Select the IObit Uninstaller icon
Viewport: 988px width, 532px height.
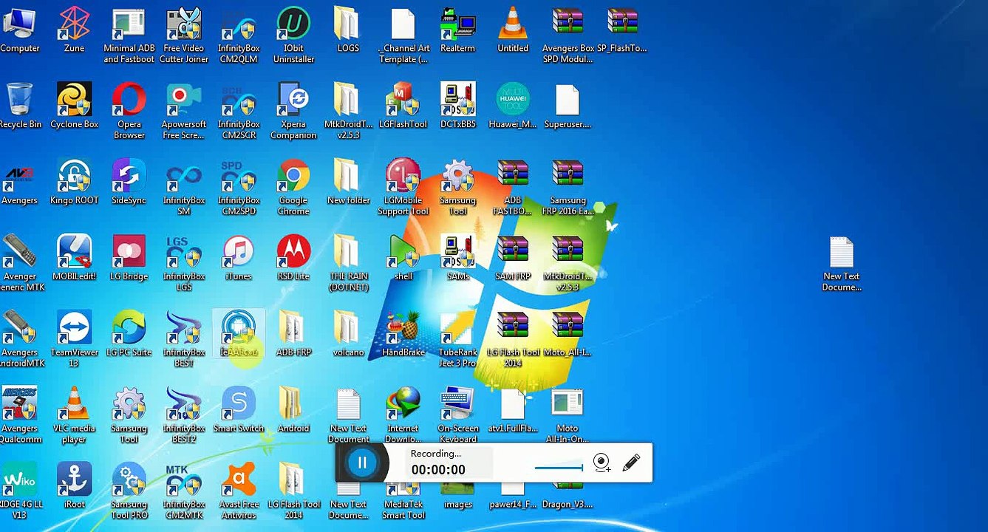click(x=293, y=35)
